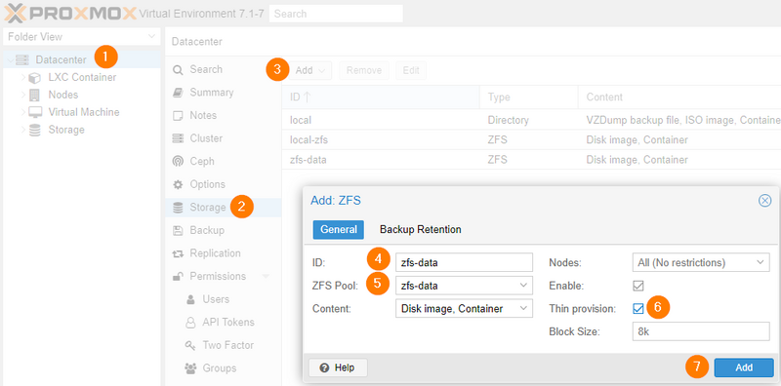Click the Notes sticky-note icon
Image resolution: width=781 pixels, height=386 pixels.
[178, 115]
